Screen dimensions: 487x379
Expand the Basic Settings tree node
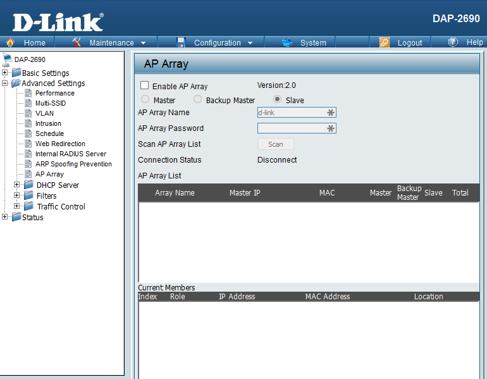pos(4,72)
